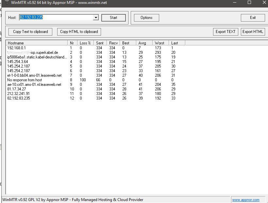The image size is (268, 203).
Task: Click the Worst value 293
Action: tap(158, 53)
